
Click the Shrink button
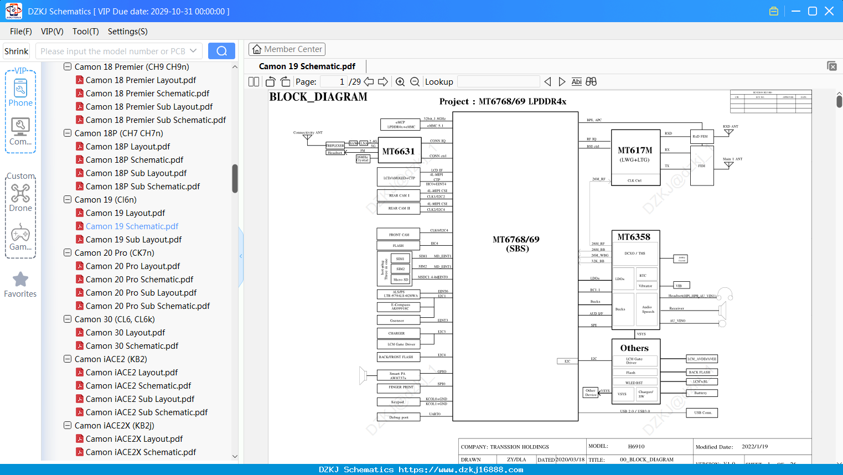click(x=16, y=51)
